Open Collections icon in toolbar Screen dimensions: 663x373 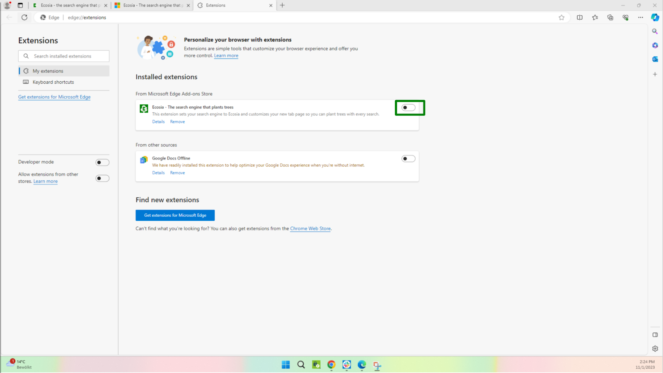[610, 17]
